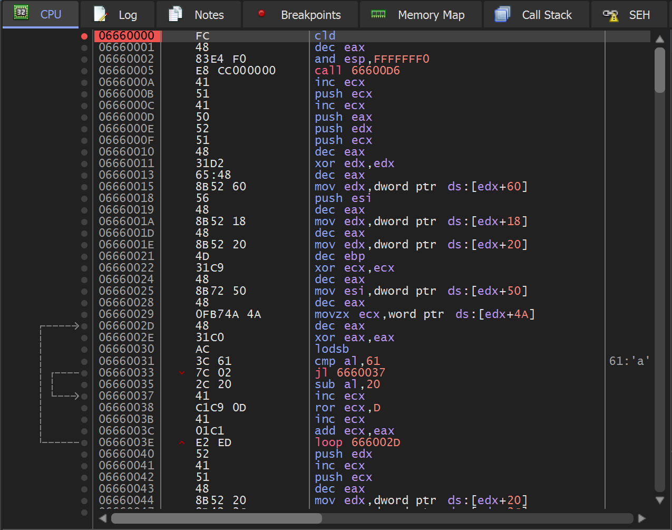Screen dimensions: 672x530
Task: Open the Call Stack tab
Action: point(546,15)
